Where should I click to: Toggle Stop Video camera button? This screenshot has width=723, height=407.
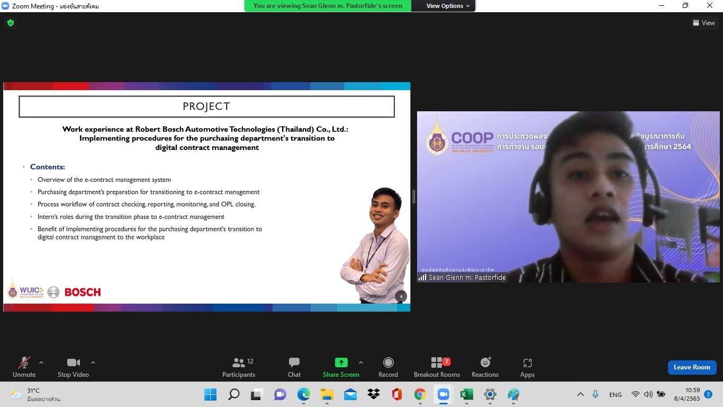(73, 367)
